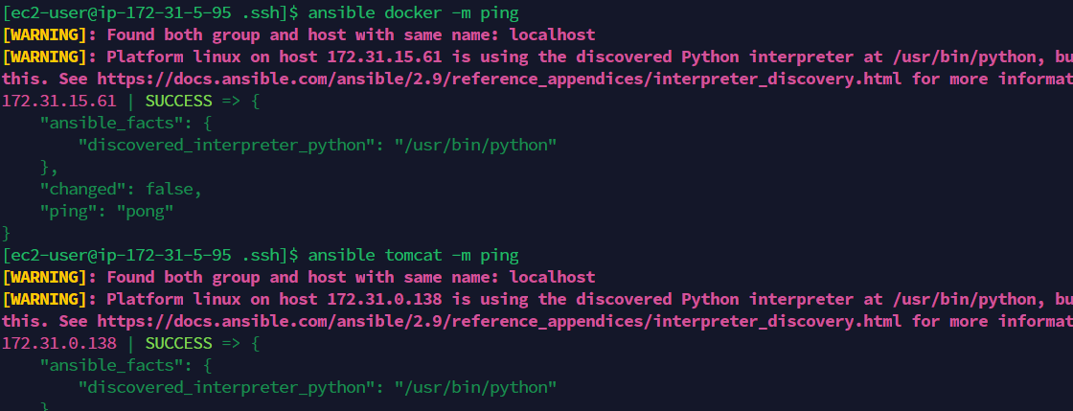Click second "discovered_interpreter_python" key
1073x411 pixels.
(226, 388)
